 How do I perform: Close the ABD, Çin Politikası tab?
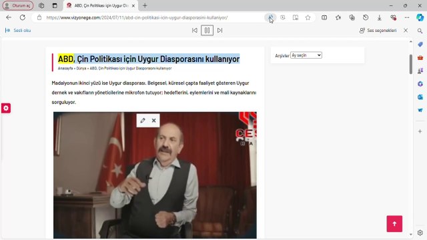[x=133, y=5]
